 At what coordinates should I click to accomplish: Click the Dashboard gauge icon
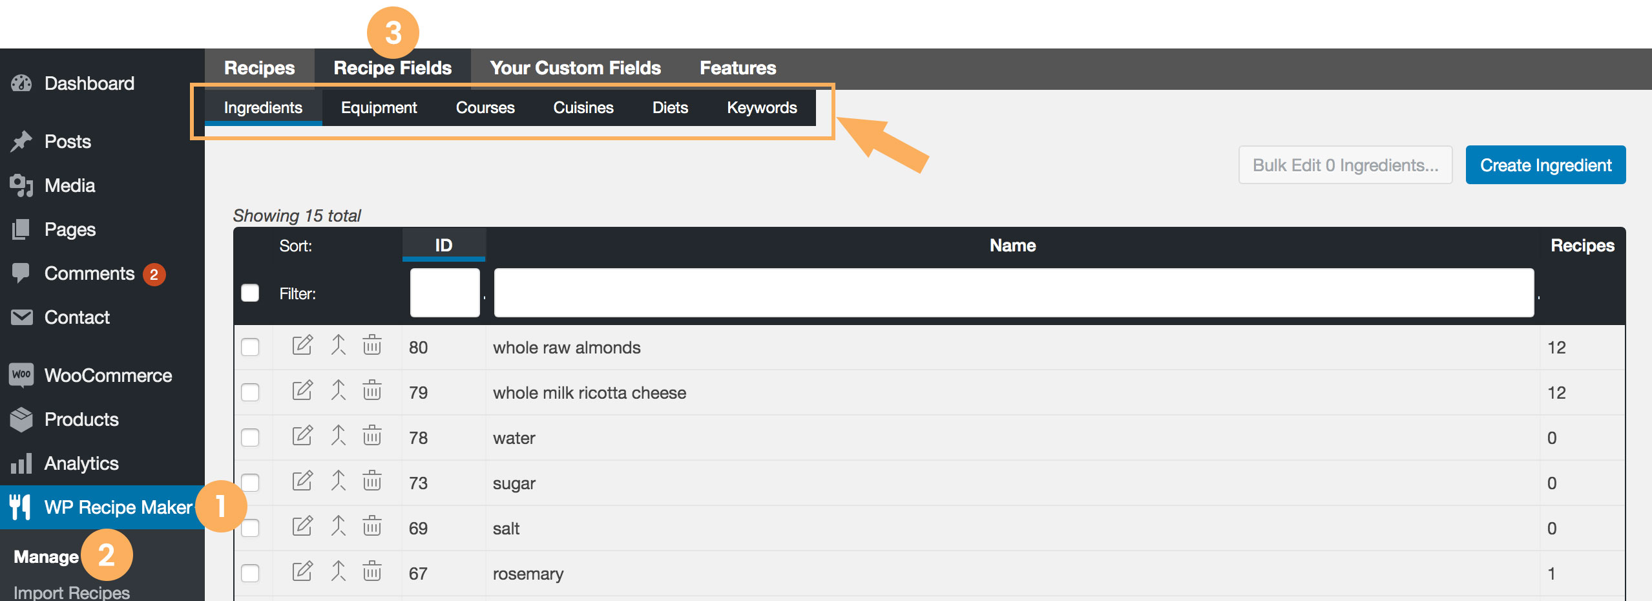click(21, 83)
